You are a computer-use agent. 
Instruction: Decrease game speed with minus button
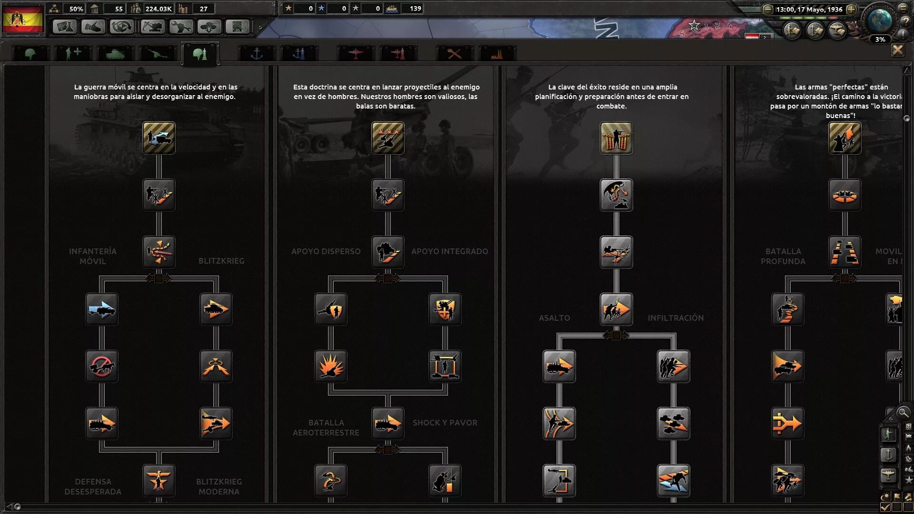(767, 9)
